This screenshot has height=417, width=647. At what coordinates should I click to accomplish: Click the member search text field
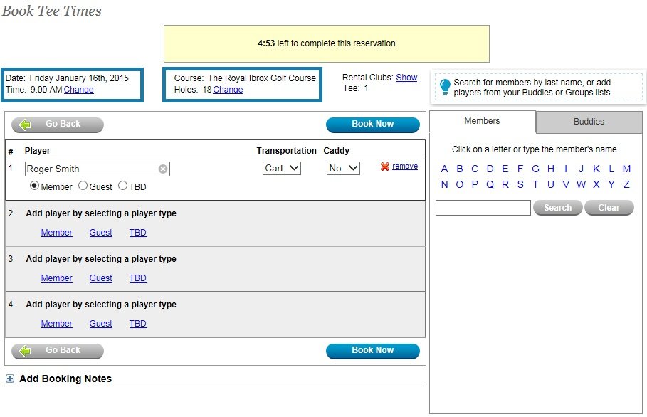[483, 208]
